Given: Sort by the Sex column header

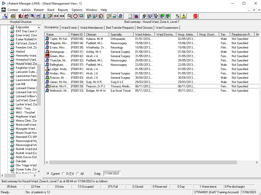Looking at the screenshot, I should pyautogui.click(x=224, y=35).
